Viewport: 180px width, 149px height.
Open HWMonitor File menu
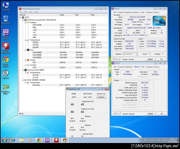(x=21, y=12)
